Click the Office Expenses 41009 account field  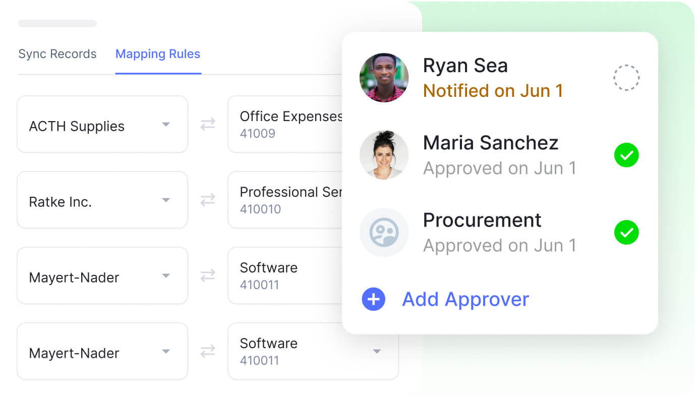coord(285,125)
